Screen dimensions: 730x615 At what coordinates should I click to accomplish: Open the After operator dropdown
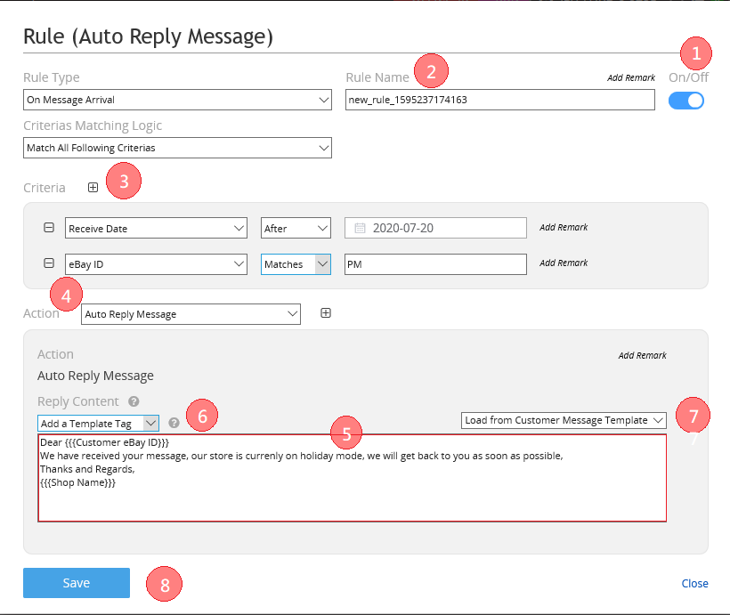(296, 229)
